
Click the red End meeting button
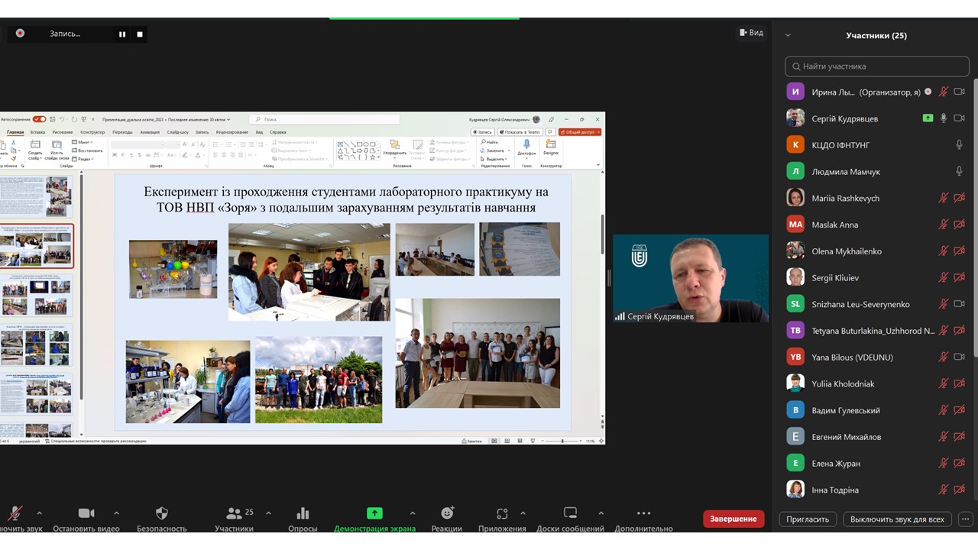click(733, 519)
